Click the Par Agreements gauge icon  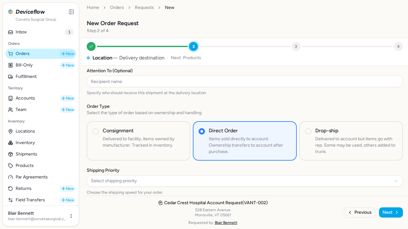point(11,177)
